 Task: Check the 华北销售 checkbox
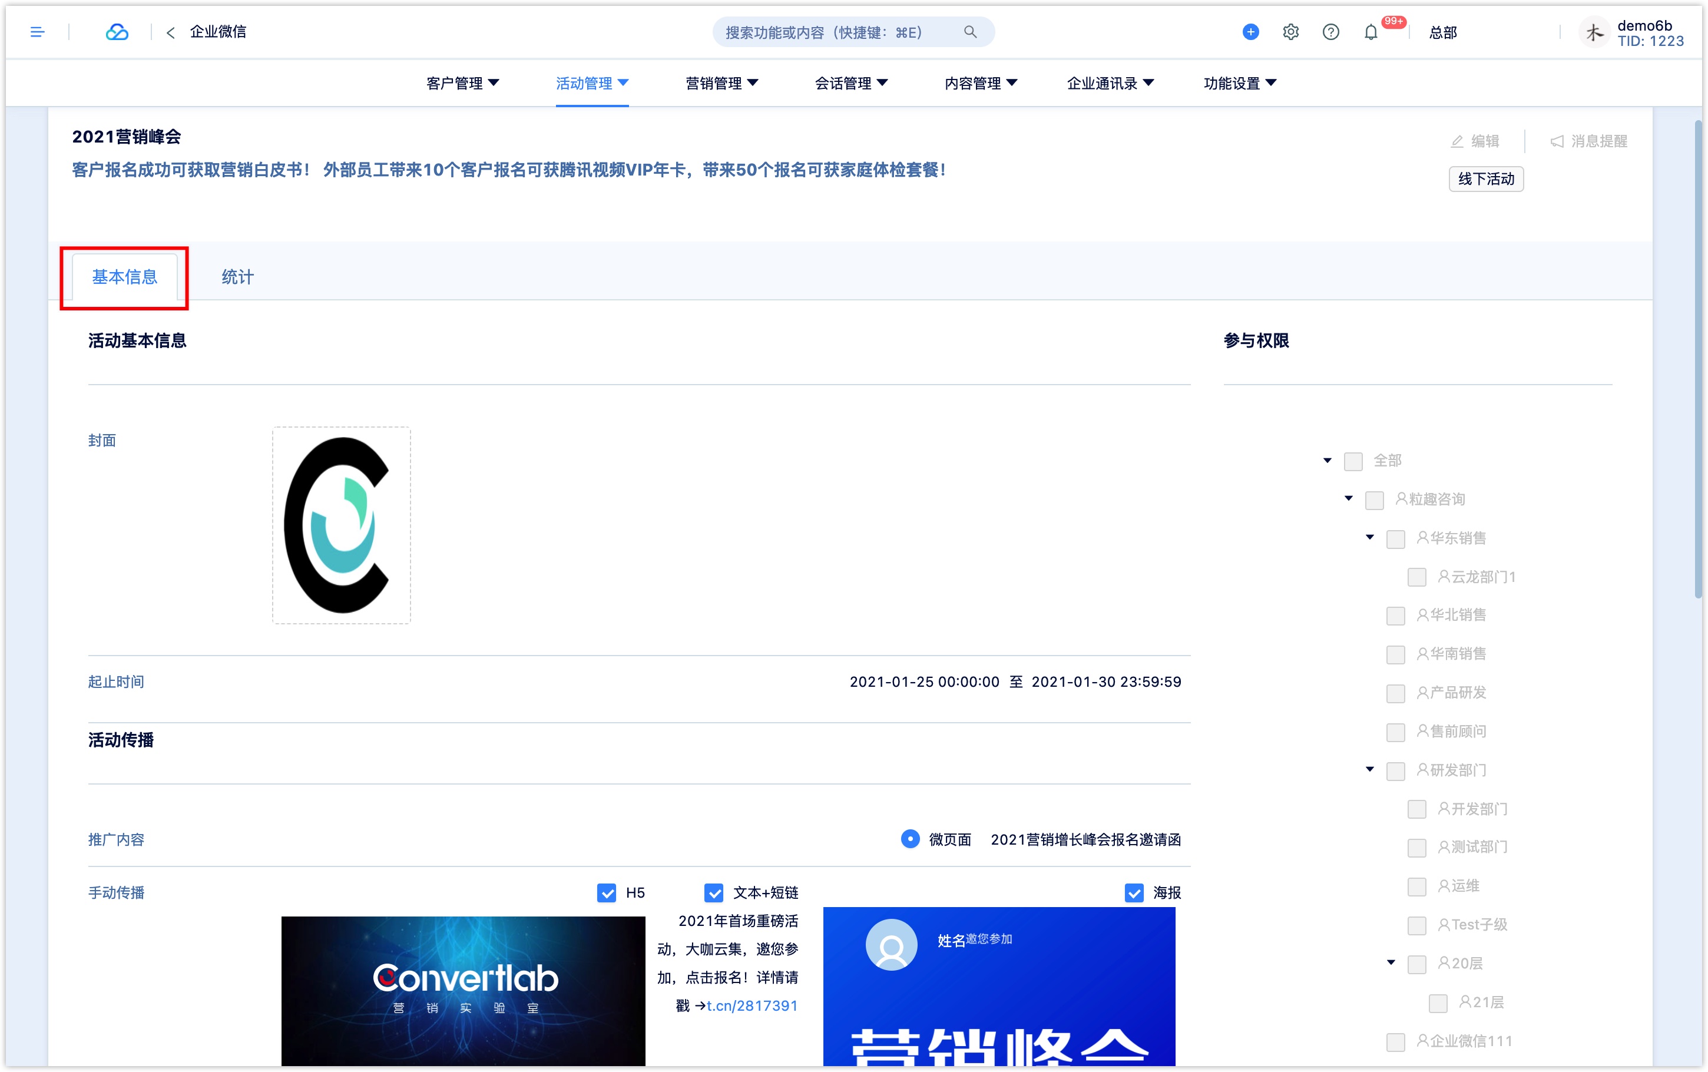(x=1395, y=616)
